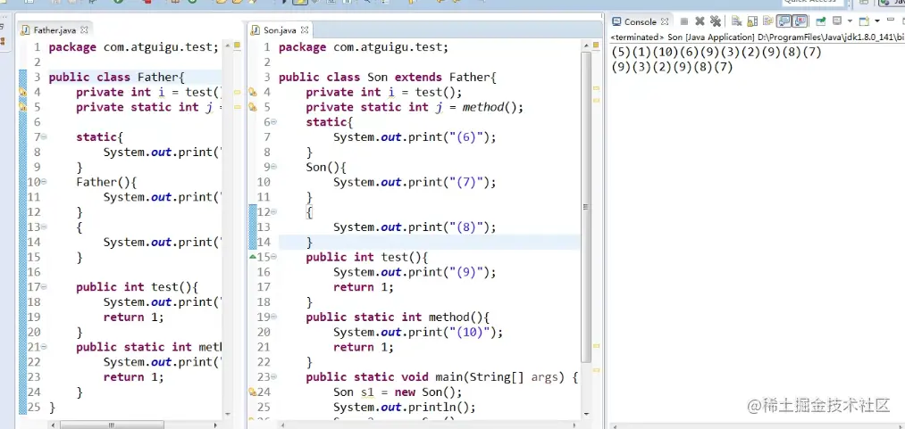Screen dimensions: 905x429
Task: Switch to the Father.java editor tab
Action: 54,30
